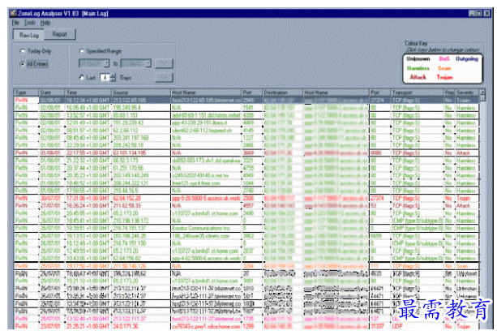
Task: Change the Harmless colour key
Action: (x=418, y=68)
